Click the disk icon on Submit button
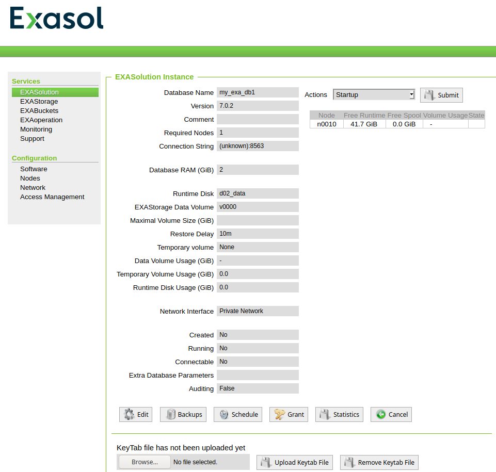 coord(429,95)
